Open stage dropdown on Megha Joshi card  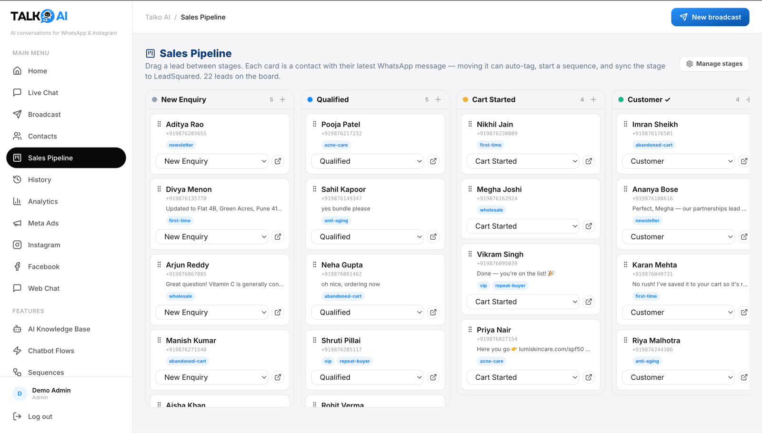[x=523, y=226]
